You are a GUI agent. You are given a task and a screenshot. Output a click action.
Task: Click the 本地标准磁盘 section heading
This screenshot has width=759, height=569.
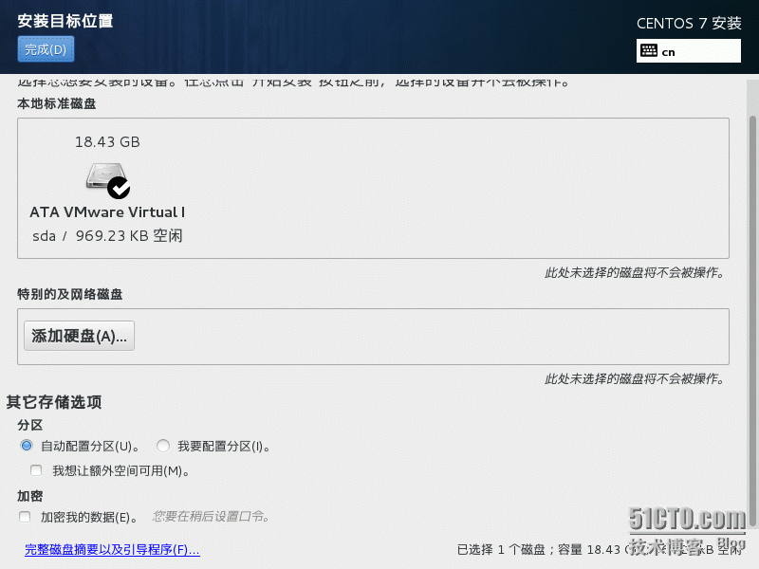[57, 103]
